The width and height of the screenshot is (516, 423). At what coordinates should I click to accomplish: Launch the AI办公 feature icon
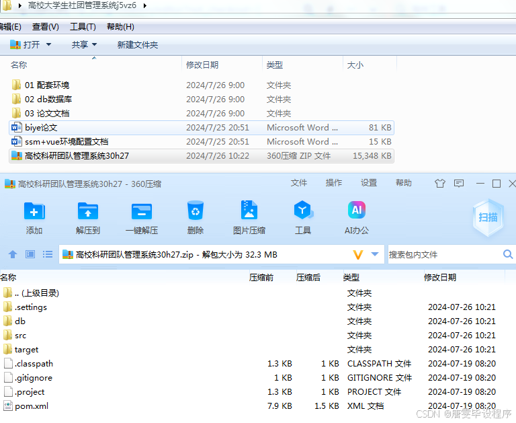point(357,210)
